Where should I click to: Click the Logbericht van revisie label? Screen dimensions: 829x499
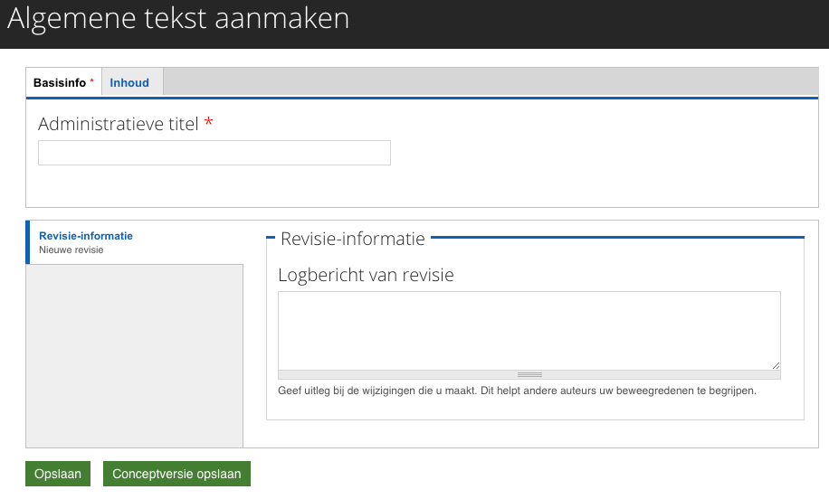coord(366,275)
